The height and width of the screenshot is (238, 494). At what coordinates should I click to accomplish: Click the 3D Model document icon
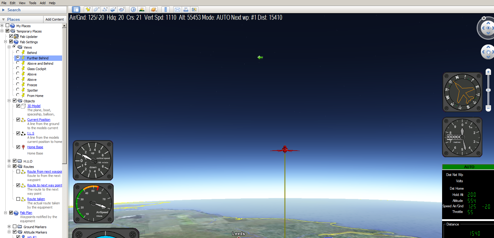point(23,106)
